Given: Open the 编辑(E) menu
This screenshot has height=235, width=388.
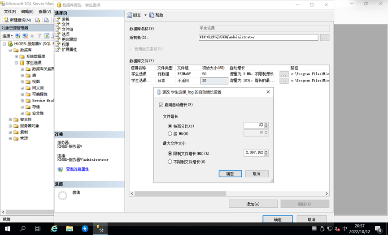Looking at the screenshot, I should pos(27,12).
